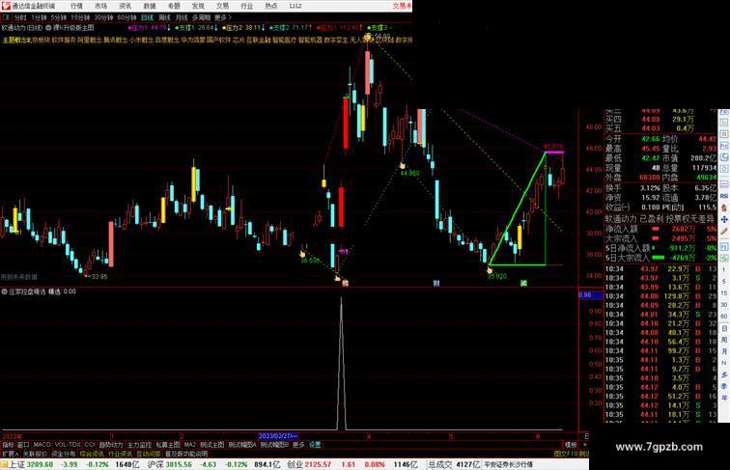Open the 模板 template dropdown
Viewport: 730px width, 470px height.
click(x=571, y=445)
